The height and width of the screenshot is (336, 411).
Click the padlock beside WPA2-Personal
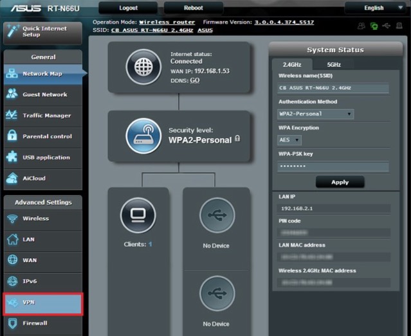(x=237, y=138)
